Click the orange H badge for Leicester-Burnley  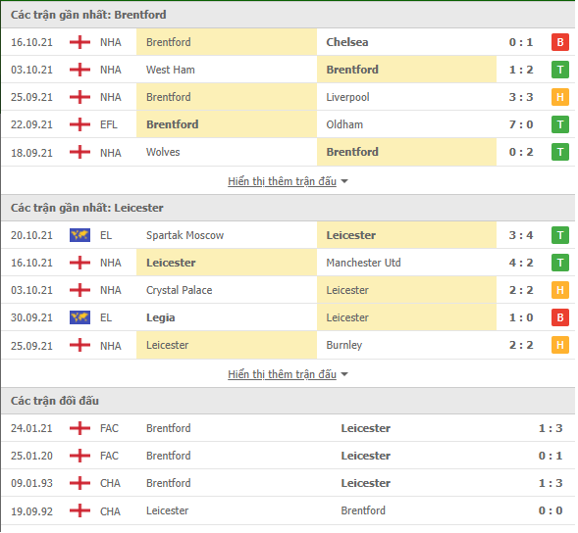point(559,345)
